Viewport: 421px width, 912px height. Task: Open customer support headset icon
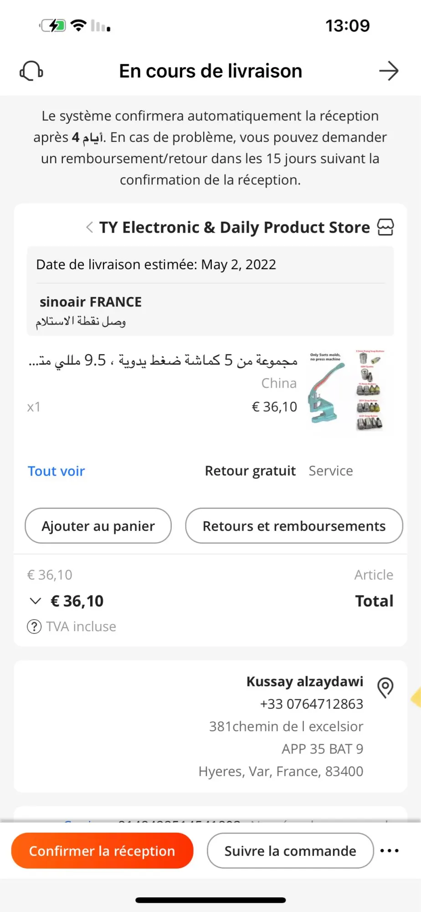(31, 71)
